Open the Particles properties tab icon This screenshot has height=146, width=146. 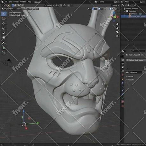tap(123, 87)
